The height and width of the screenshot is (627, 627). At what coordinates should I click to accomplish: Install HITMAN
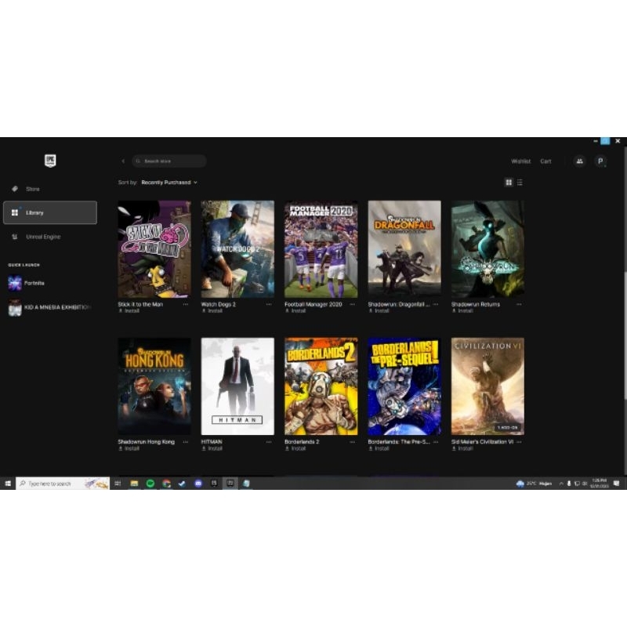coord(212,448)
